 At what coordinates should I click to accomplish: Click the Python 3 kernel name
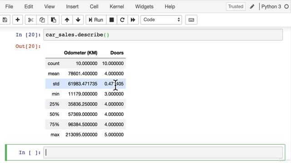[x=271, y=7]
